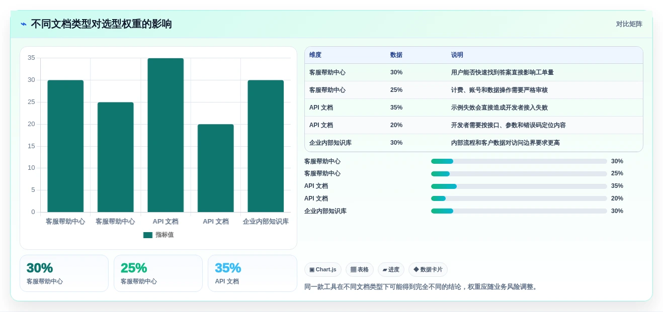
Task: Click the 25% value in the table
Action: (x=396, y=90)
